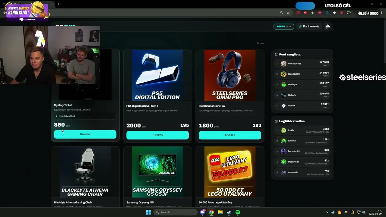The height and width of the screenshot is (217, 386).
Task: Click the browser zoom magnifier icon
Action: click(282, 13)
